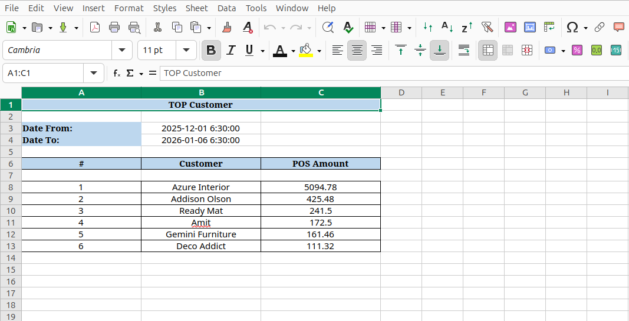The width and height of the screenshot is (629, 321).
Task: Click the Name Box field
Action: tap(43, 73)
